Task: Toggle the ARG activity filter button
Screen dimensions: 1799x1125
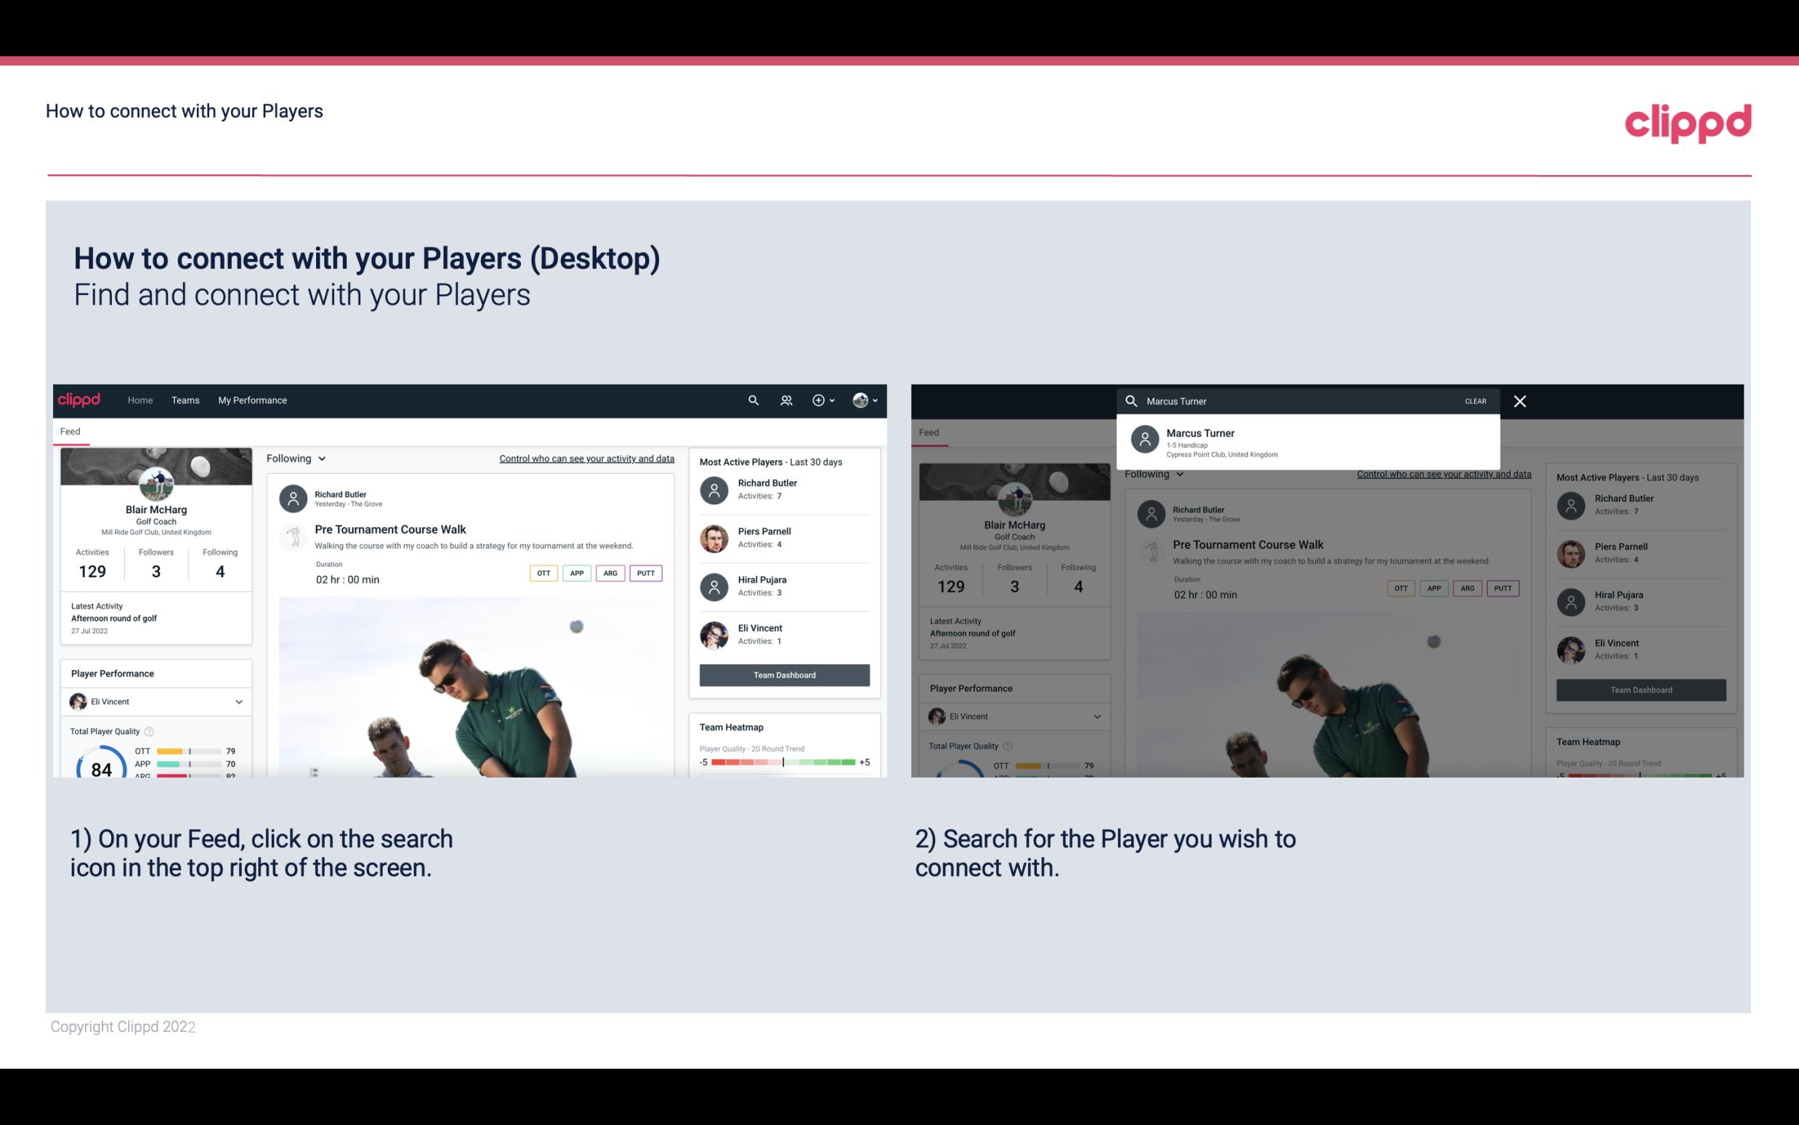Action: point(609,573)
